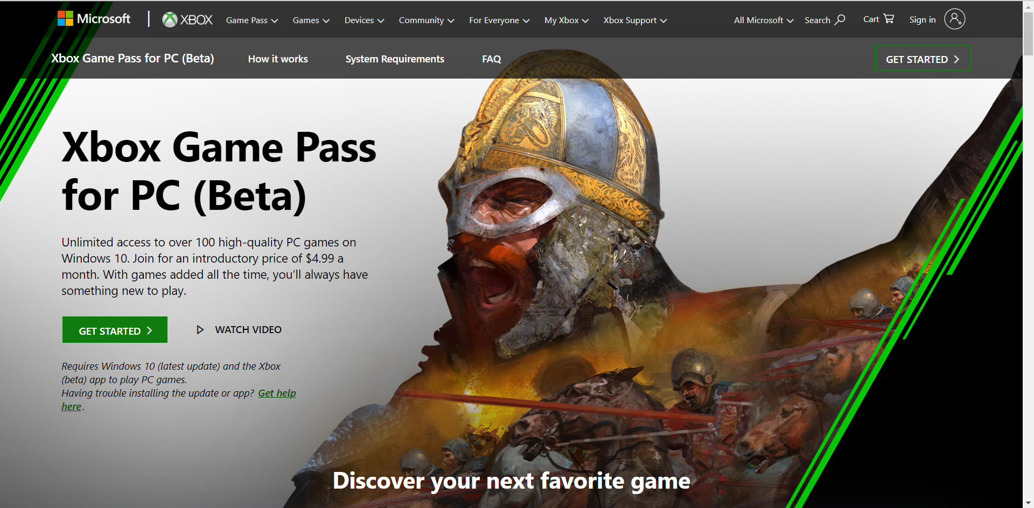Viewport: 1034px width, 508px height.
Task: Click the search magnifier icon
Action: tap(840, 20)
